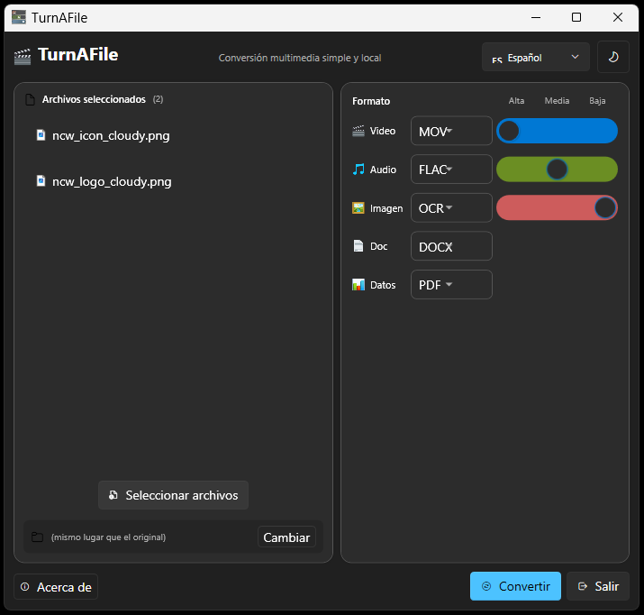Click the Audio music note icon

358,170
